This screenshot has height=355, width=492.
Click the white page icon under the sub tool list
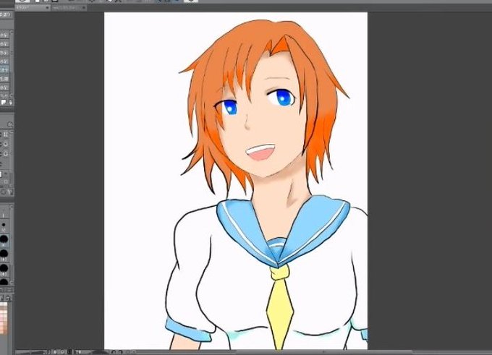click(4, 102)
